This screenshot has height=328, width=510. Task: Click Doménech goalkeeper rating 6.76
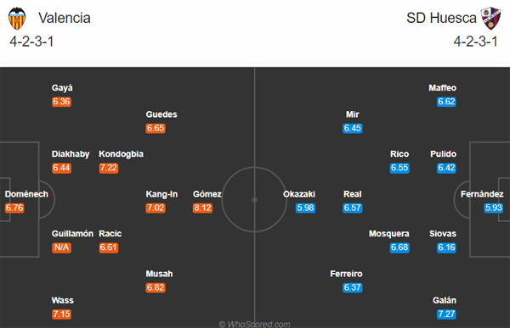point(14,208)
